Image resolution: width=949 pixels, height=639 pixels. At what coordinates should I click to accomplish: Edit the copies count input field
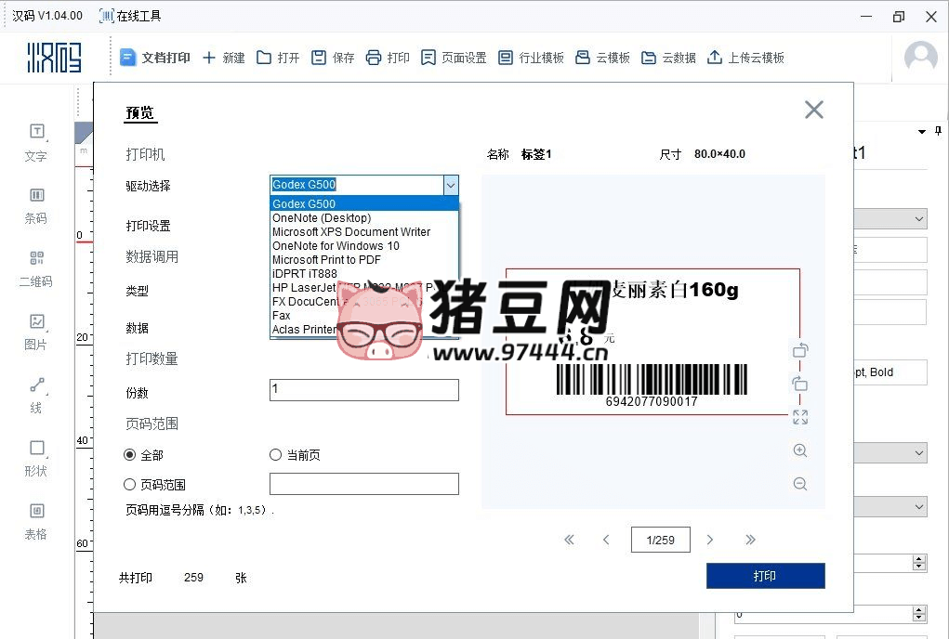pos(363,389)
